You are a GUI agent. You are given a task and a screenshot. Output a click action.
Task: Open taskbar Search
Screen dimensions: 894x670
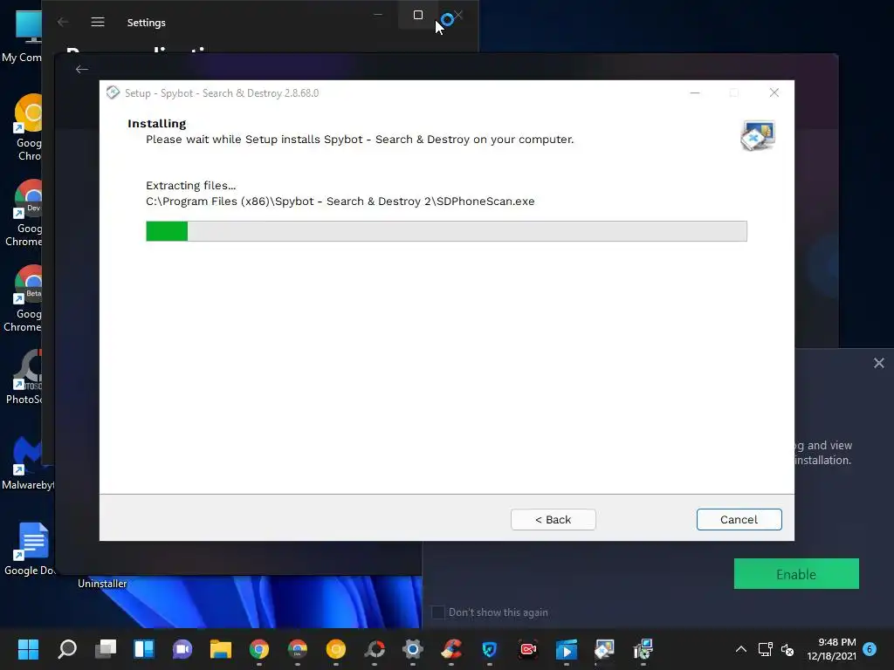pos(66,649)
